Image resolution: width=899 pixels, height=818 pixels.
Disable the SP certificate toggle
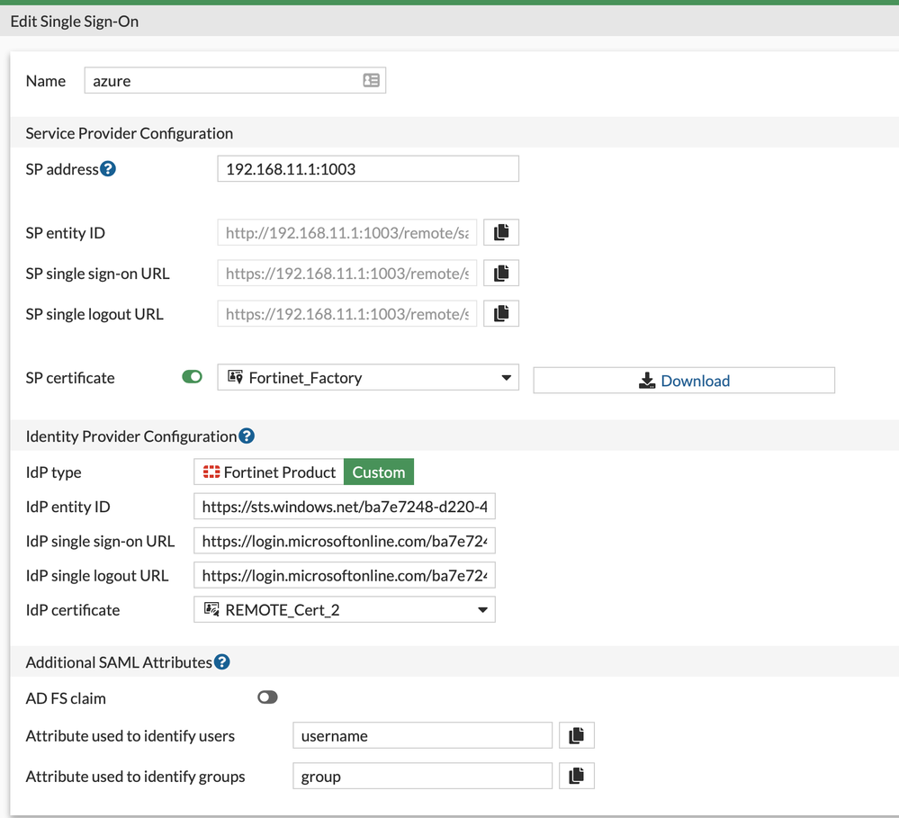[x=192, y=378]
